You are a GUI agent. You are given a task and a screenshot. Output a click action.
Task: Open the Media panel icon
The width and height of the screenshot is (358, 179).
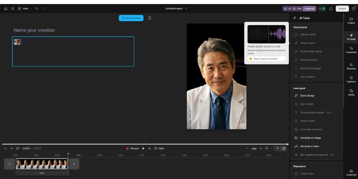(x=351, y=92)
